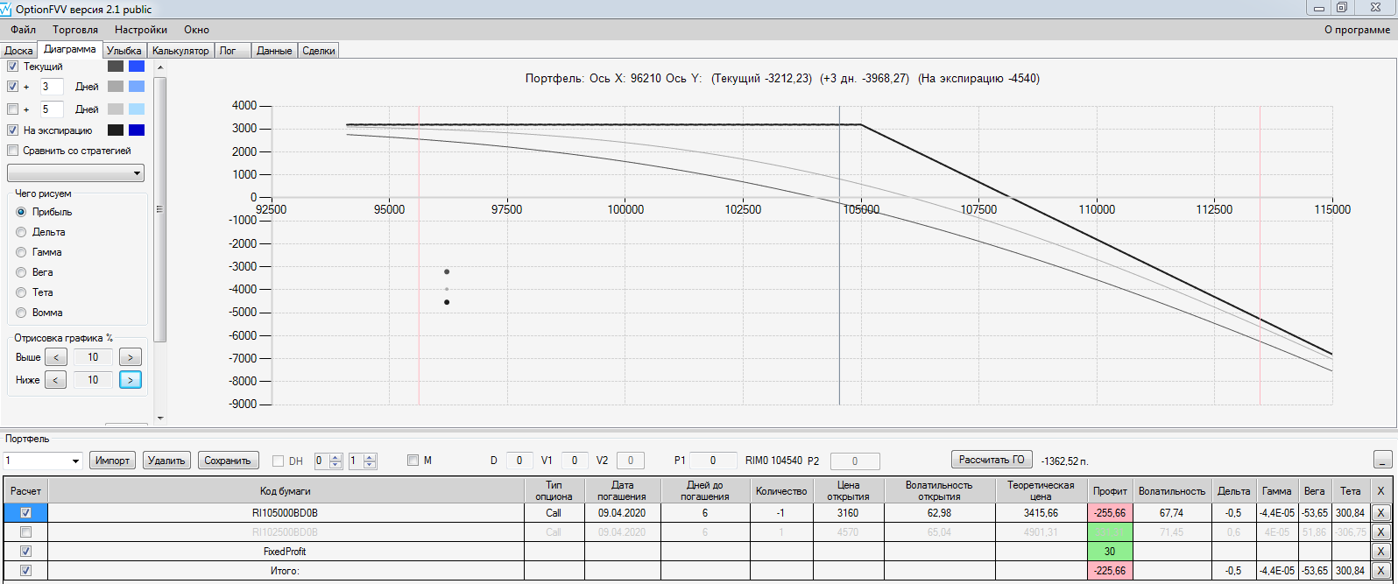Enable the DH checkbox
The image size is (1398, 584).
(279, 461)
